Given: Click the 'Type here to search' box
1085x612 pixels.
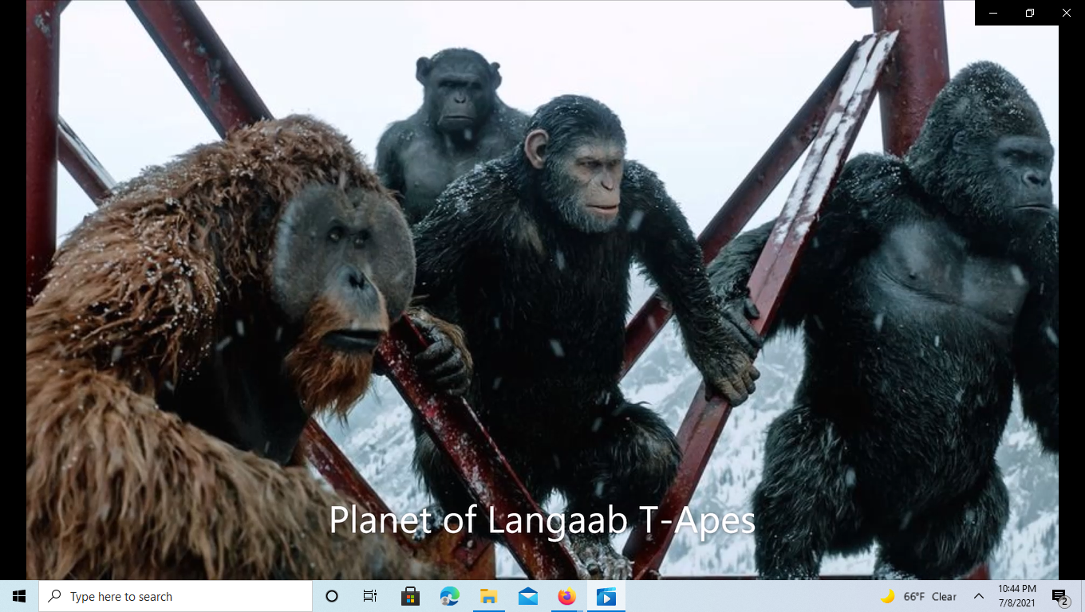Looking at the screenshot, I should click(176, 596).
